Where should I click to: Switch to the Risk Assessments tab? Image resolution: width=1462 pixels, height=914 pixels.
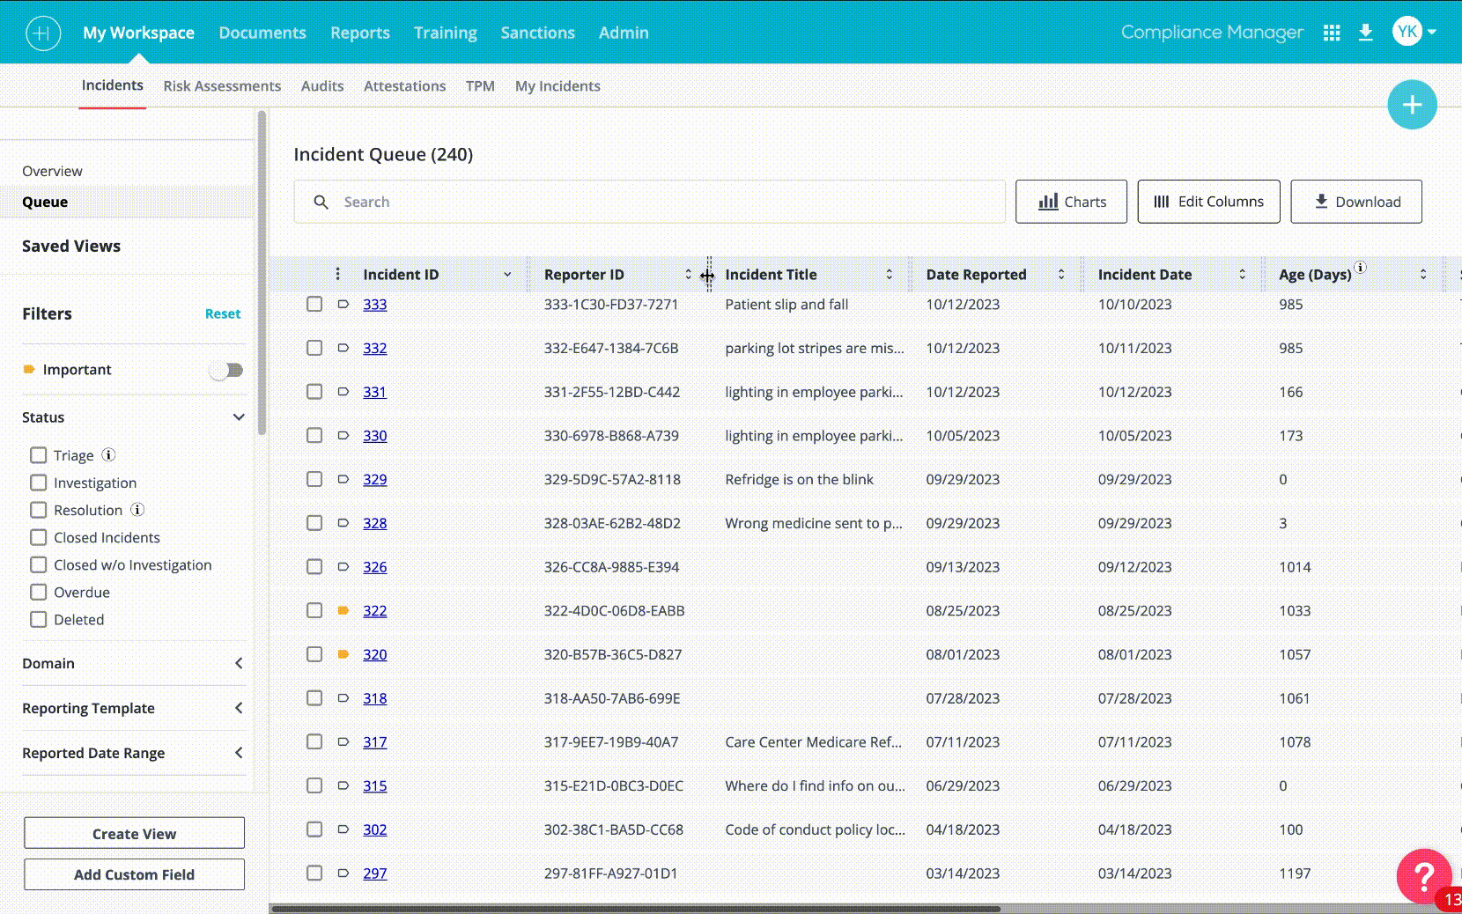[222, 85]
